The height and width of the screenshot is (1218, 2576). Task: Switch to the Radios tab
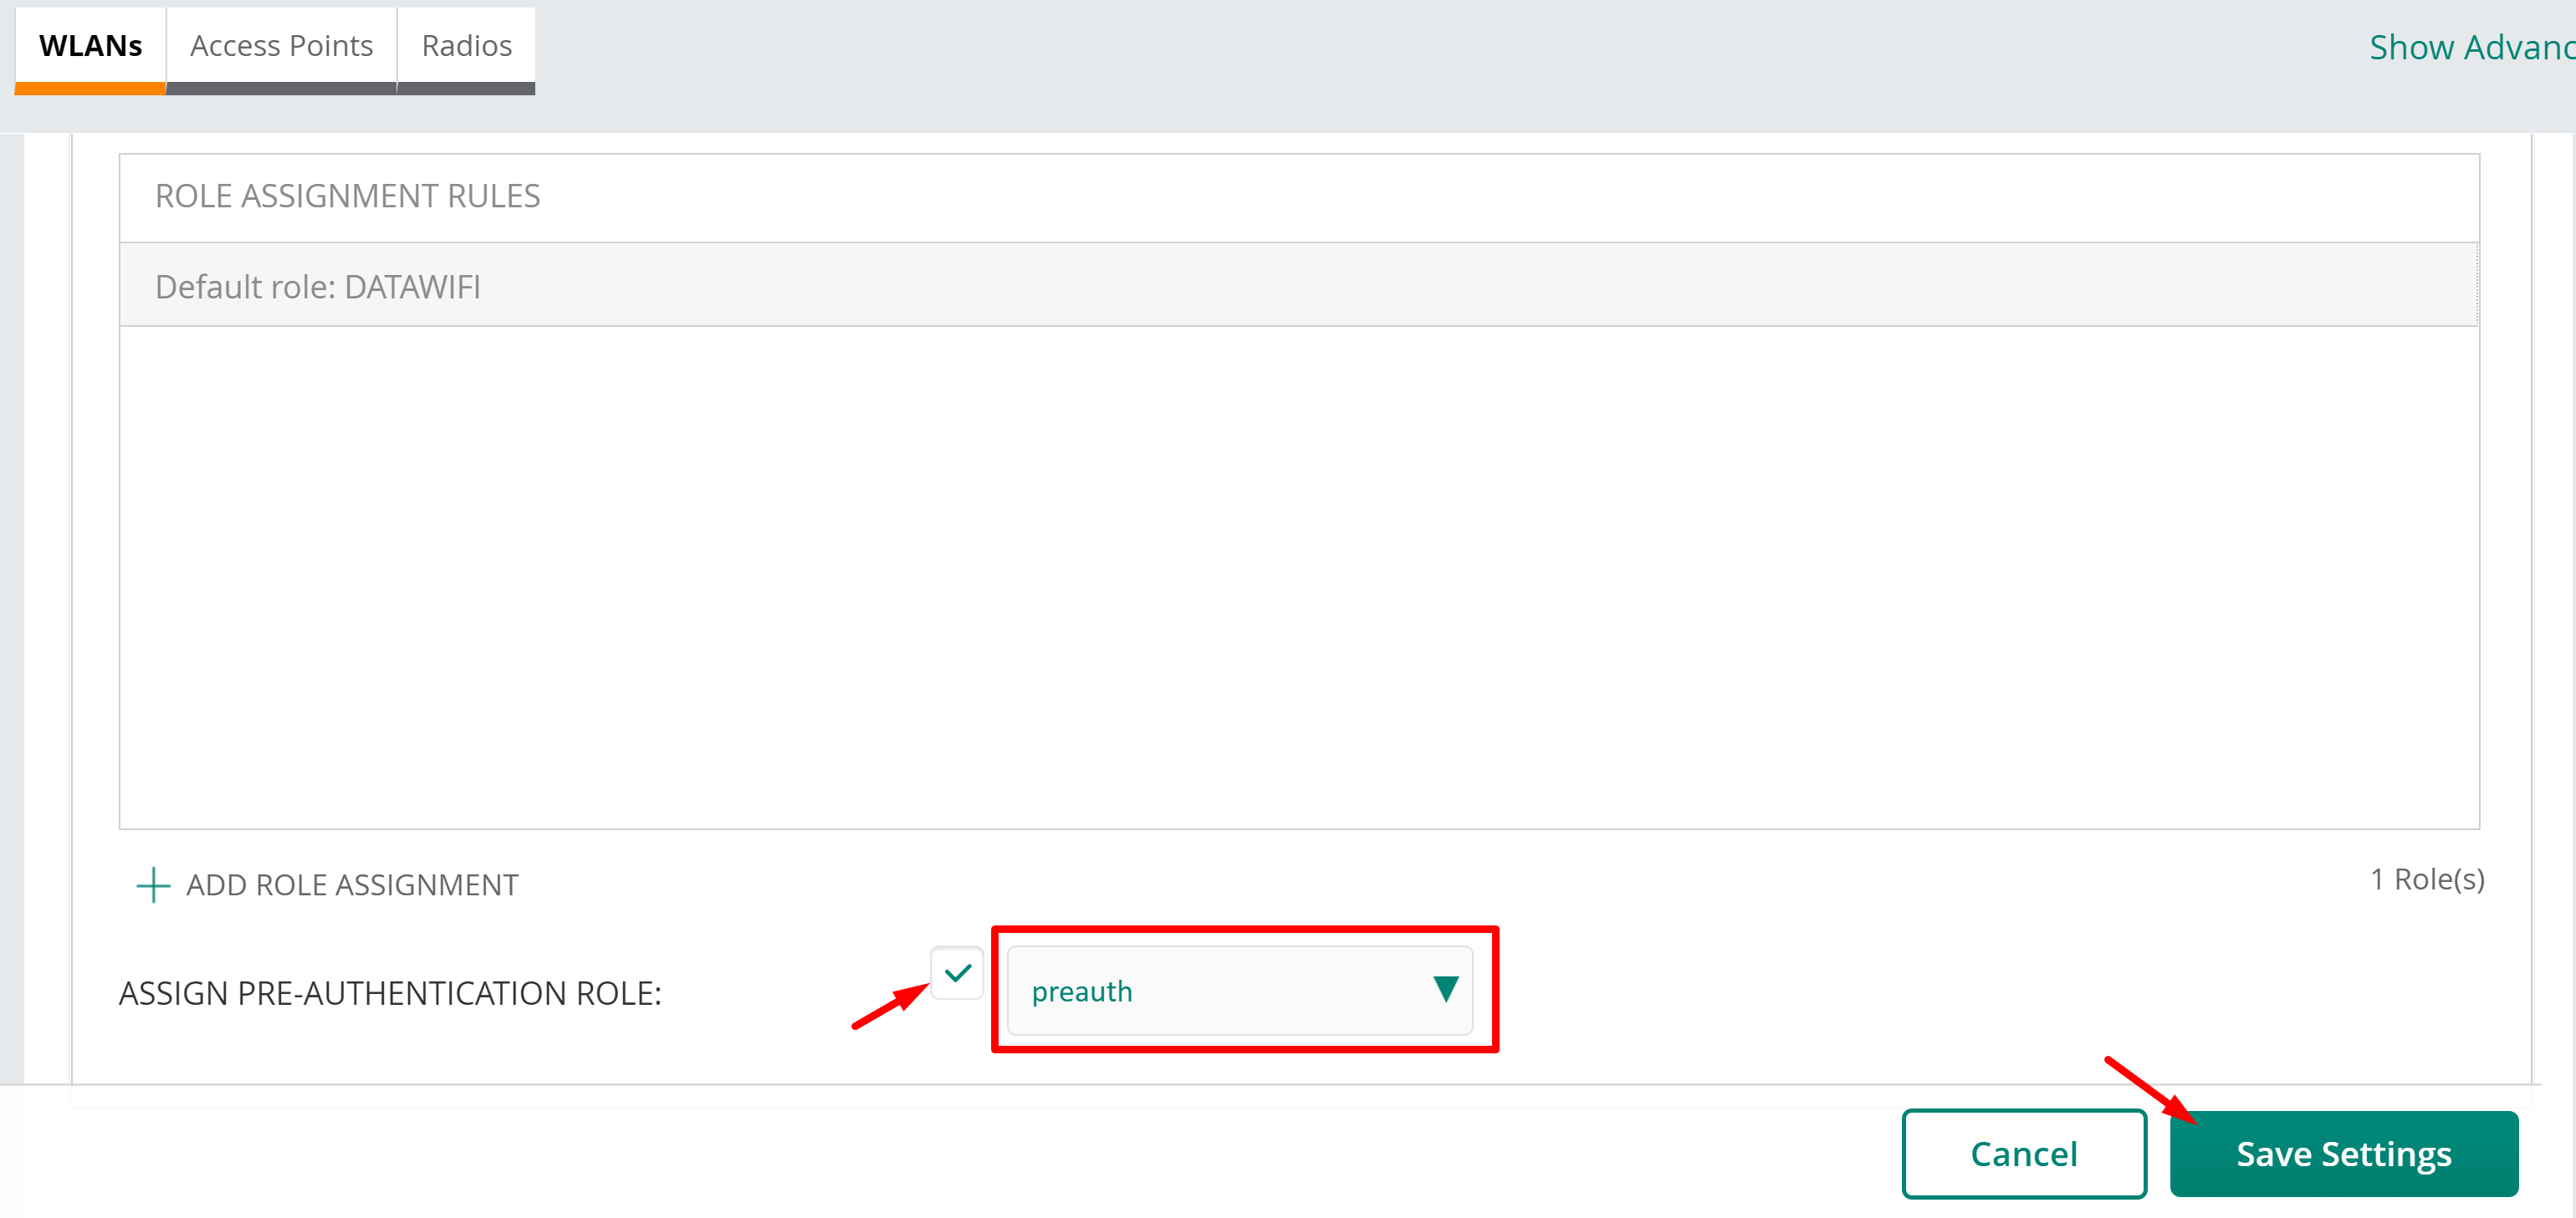coord(466,46)
